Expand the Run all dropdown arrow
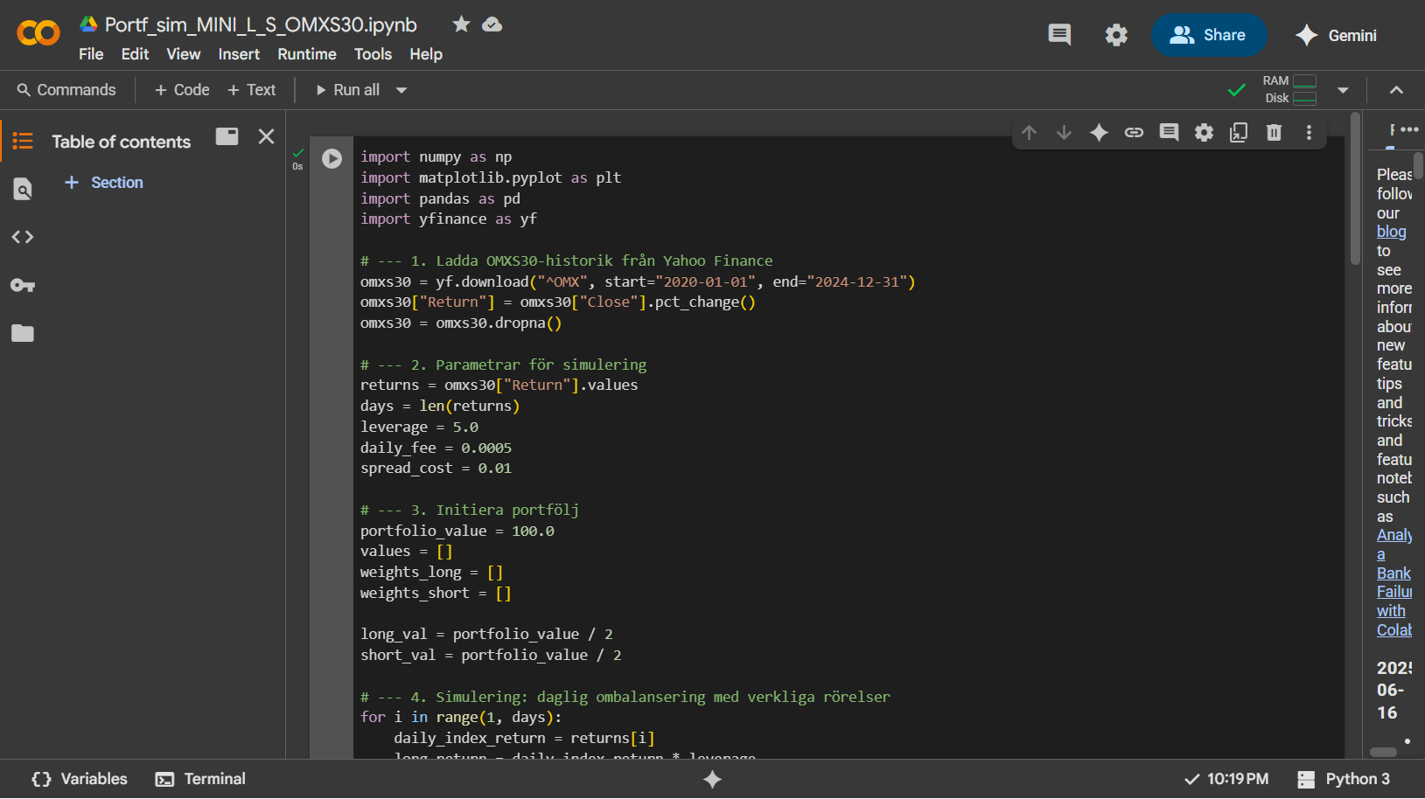 402,90
